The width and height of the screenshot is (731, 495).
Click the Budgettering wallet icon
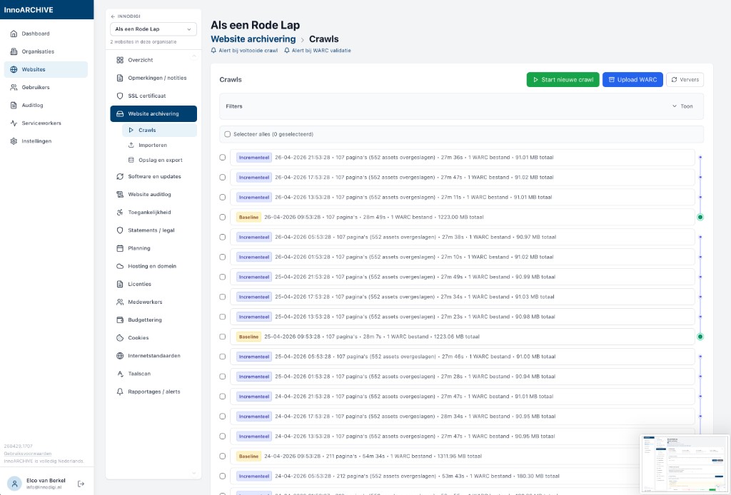pos(120,320)
